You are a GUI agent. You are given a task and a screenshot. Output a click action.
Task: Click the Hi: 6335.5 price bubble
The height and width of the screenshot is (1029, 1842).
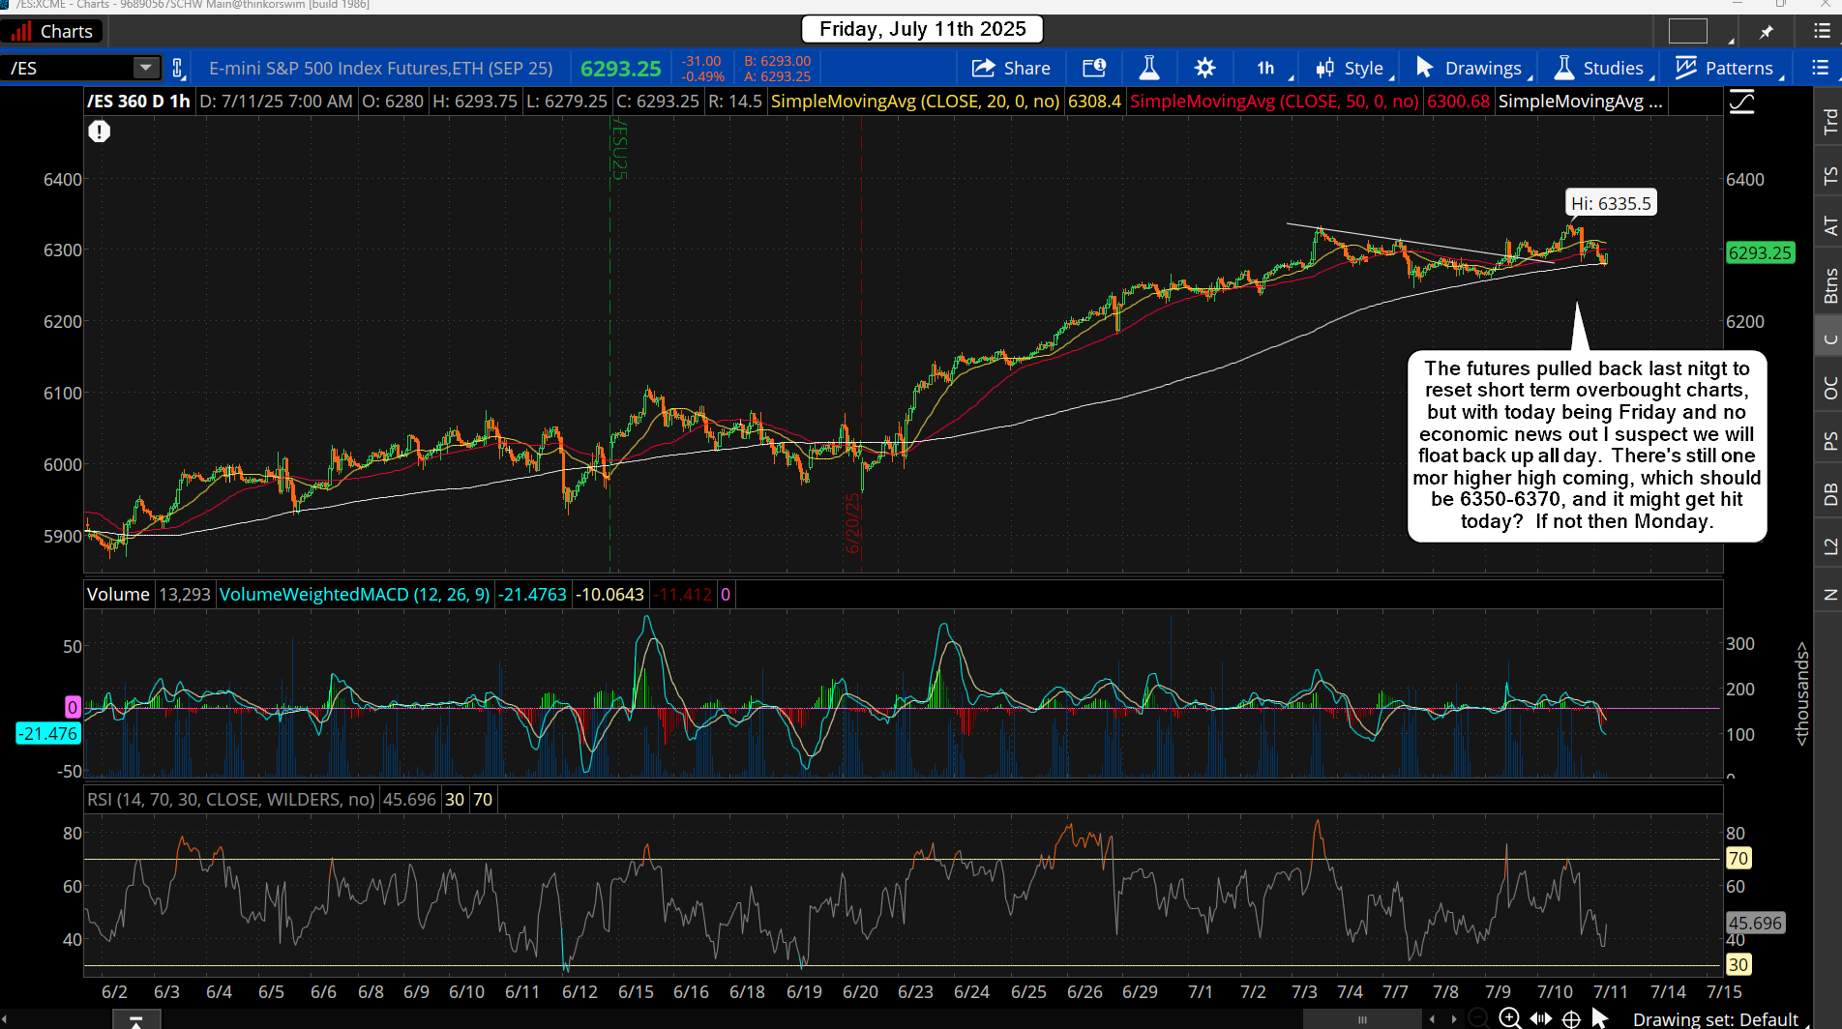pos(1611,203)
